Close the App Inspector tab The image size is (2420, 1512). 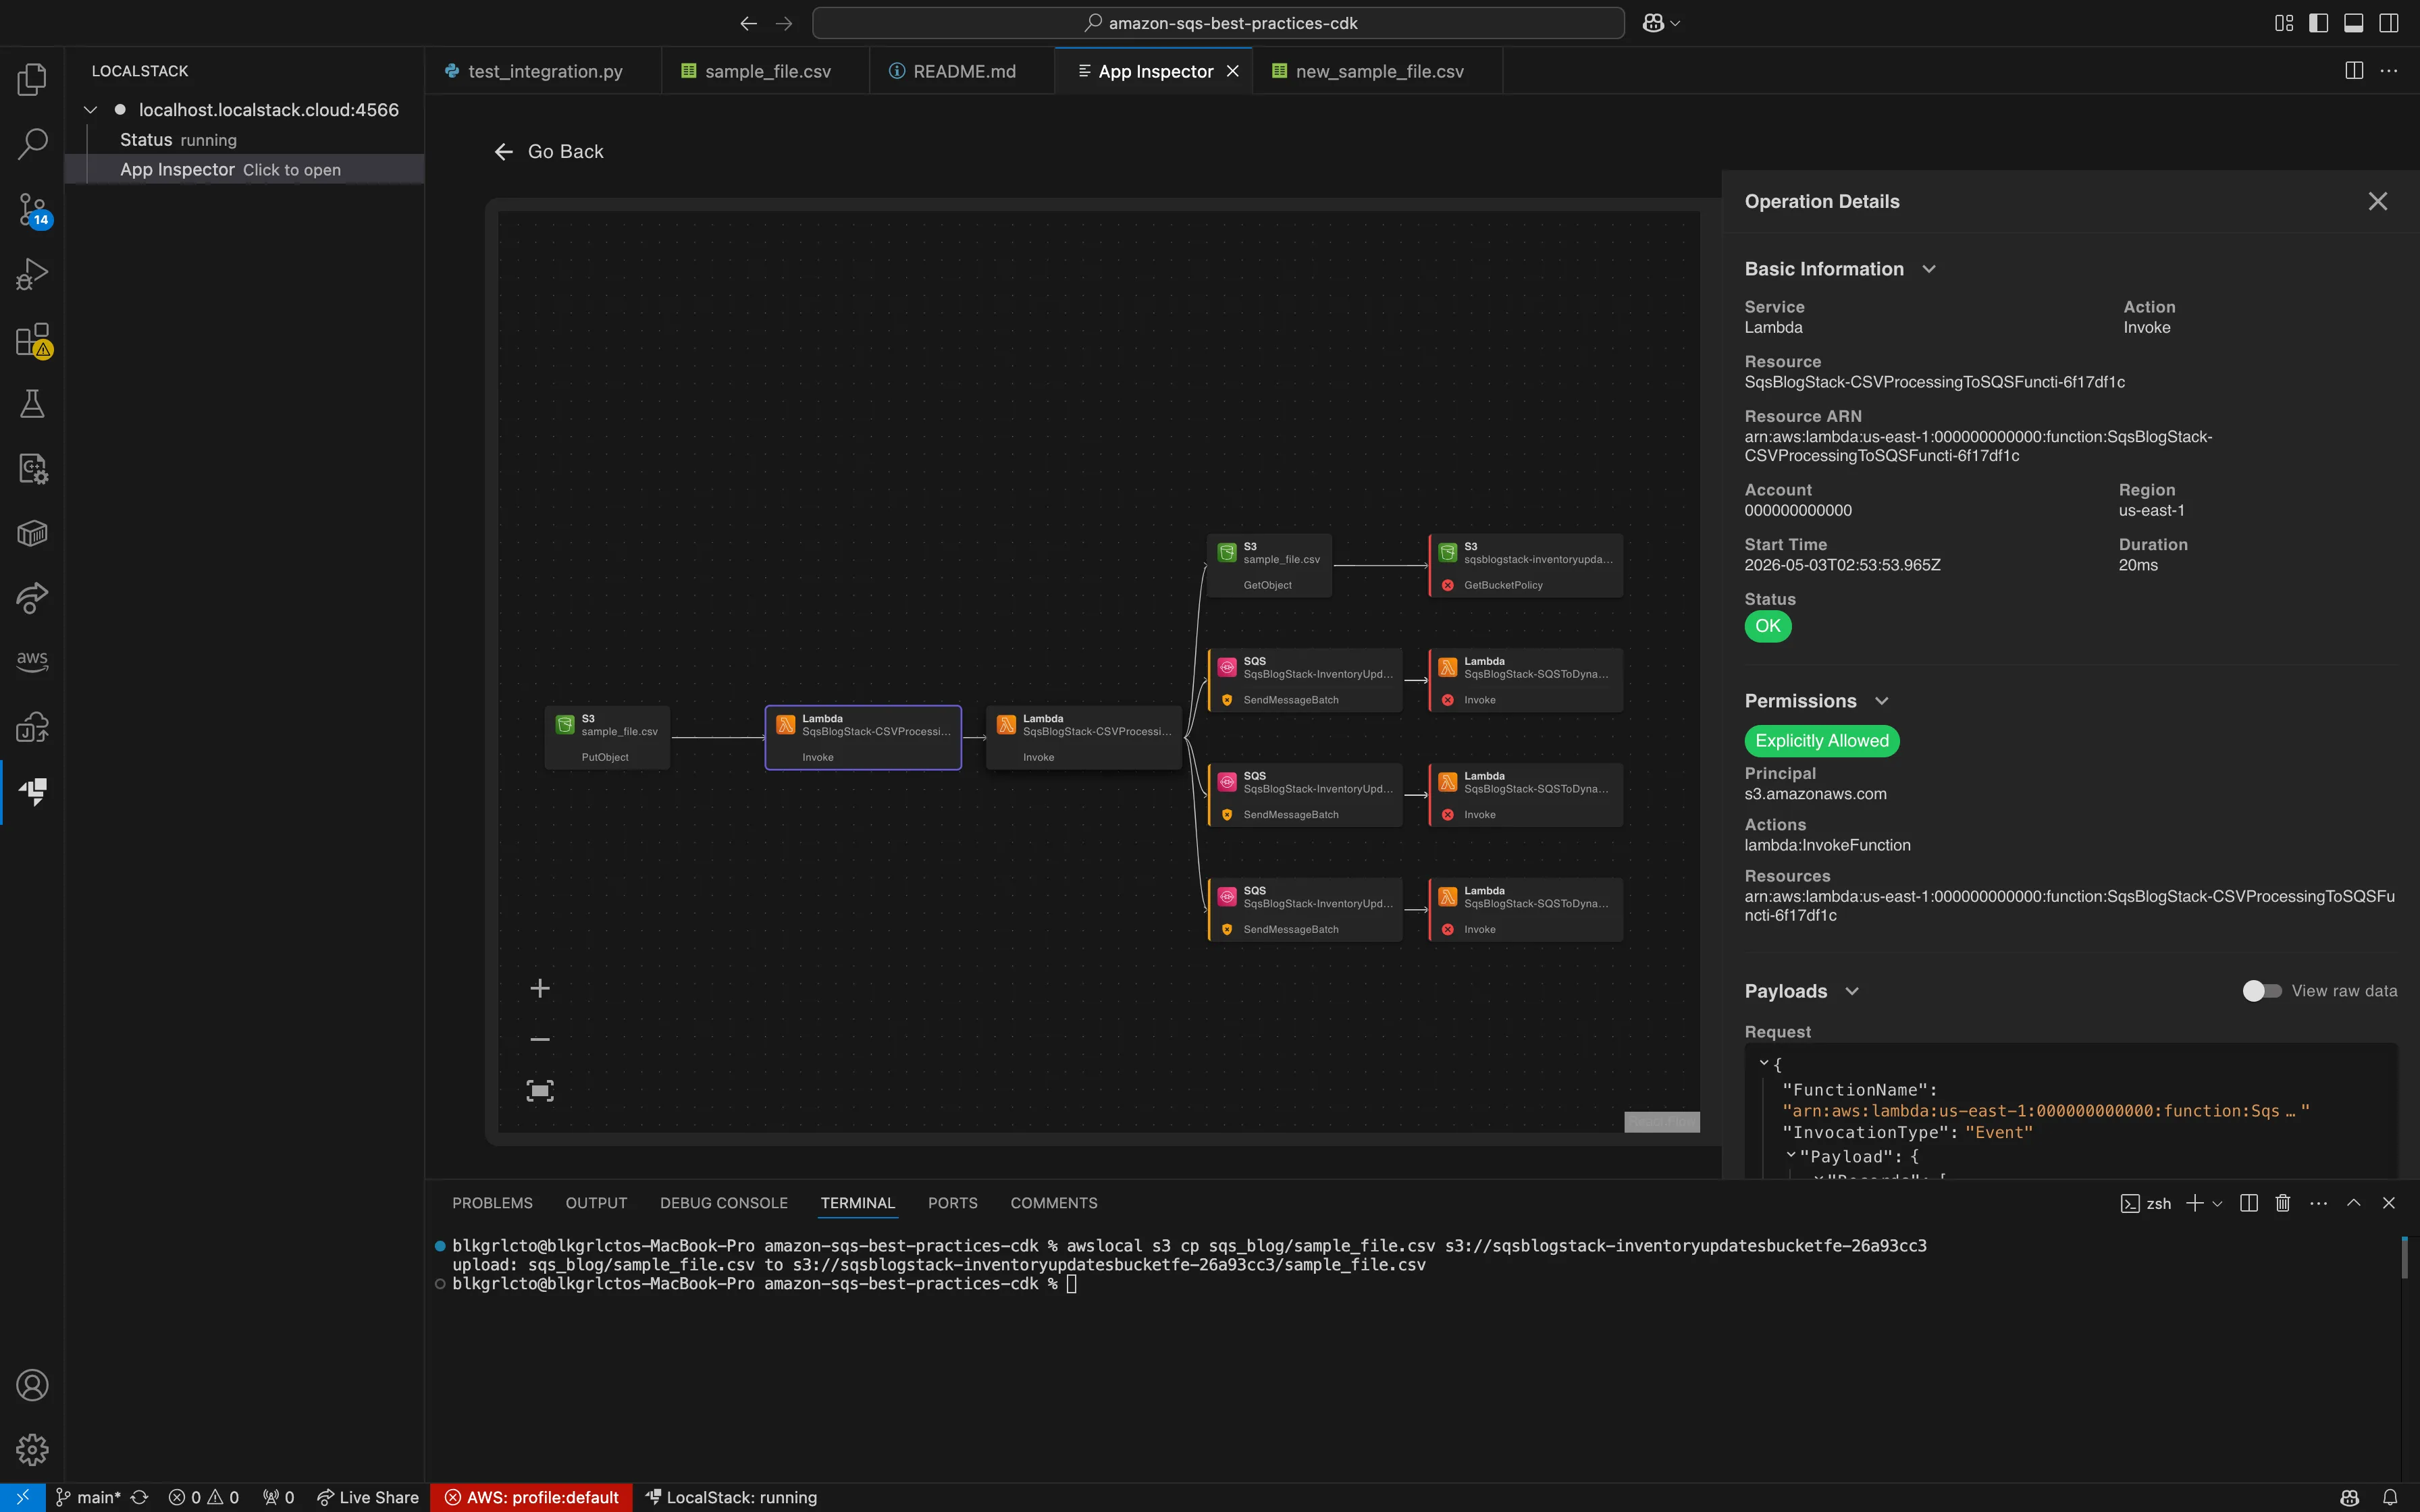(1233, 71)
